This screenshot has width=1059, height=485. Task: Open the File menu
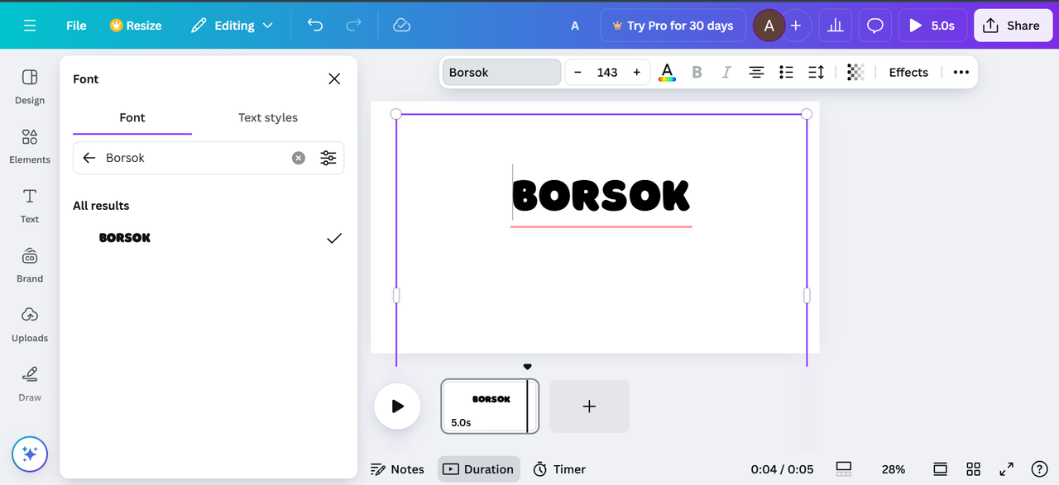pos(76,26)
